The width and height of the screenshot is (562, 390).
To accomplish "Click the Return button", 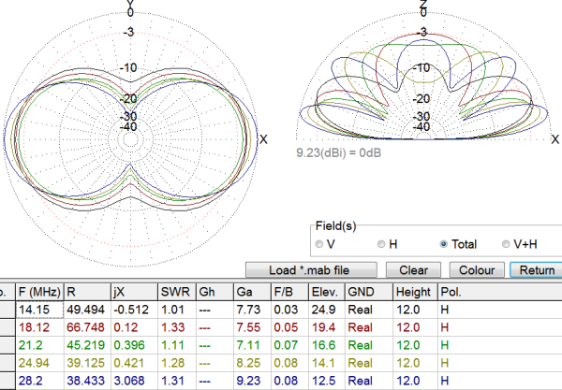I will tap(537, 270).
